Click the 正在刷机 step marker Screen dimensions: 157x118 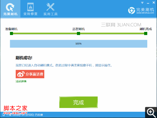click(x=78, y=33)
